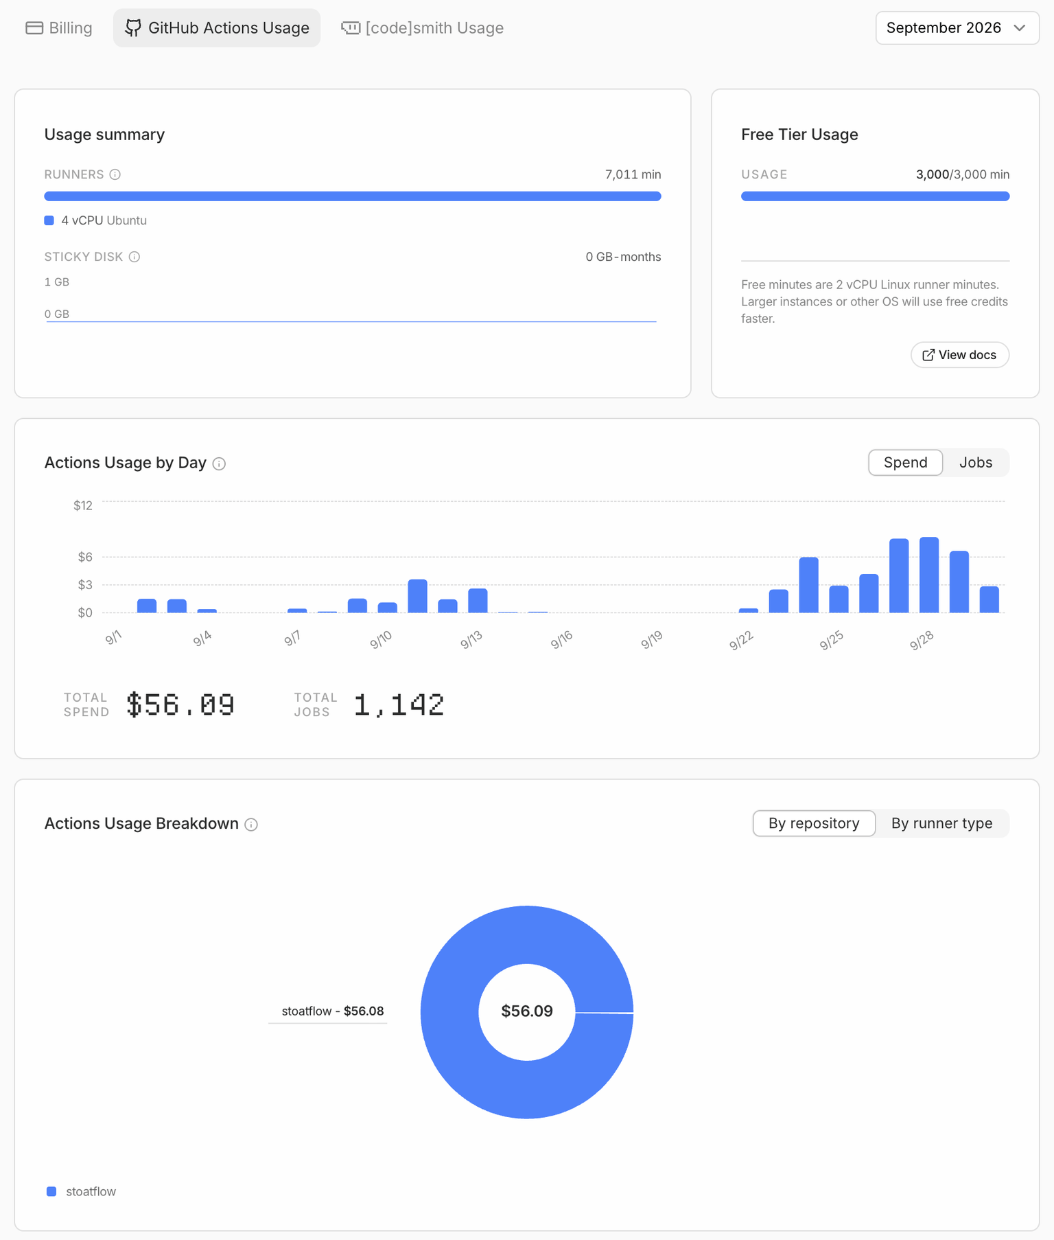The height and width of the screenshot is (1240, 1054).
Task: Open the Billing tab
Action: (59, 28)
